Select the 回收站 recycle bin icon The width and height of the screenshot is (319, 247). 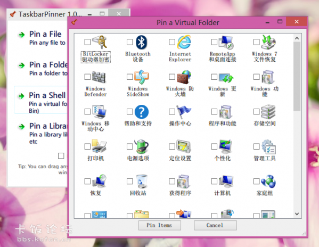click(x=142, y=181)
